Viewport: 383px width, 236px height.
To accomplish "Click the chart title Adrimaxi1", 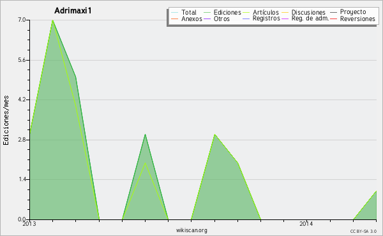I will coord(73,11).
